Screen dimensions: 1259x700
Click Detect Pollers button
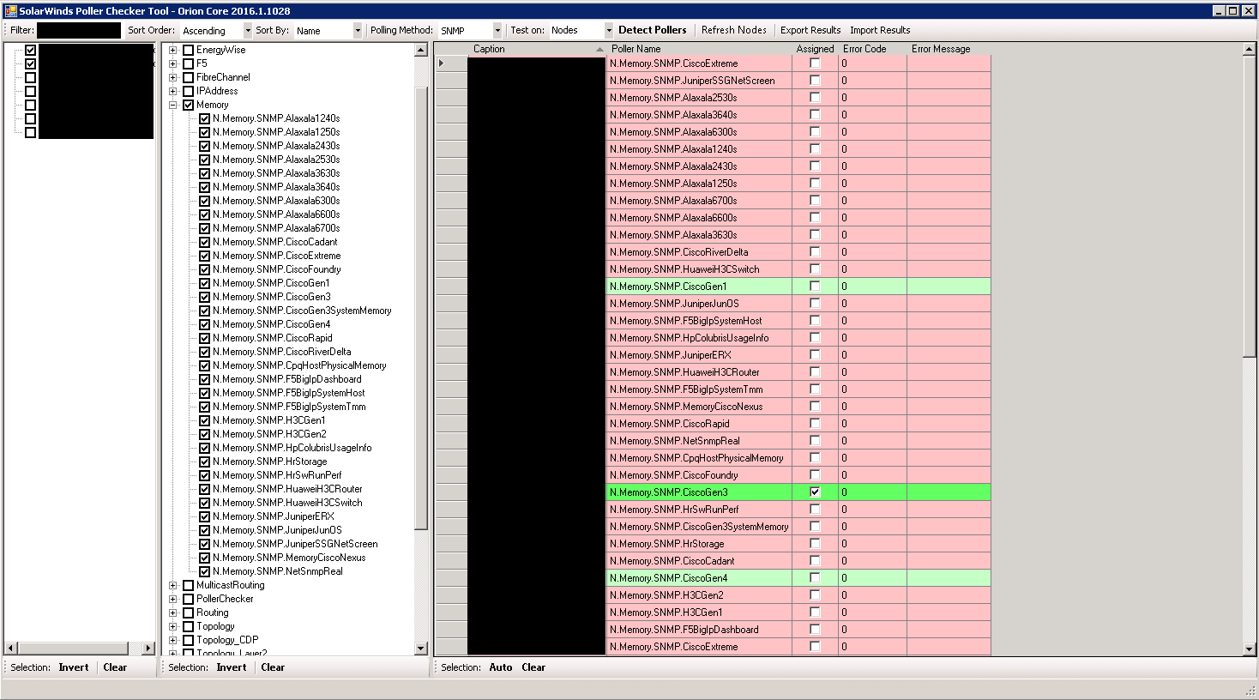pos(652,30)
